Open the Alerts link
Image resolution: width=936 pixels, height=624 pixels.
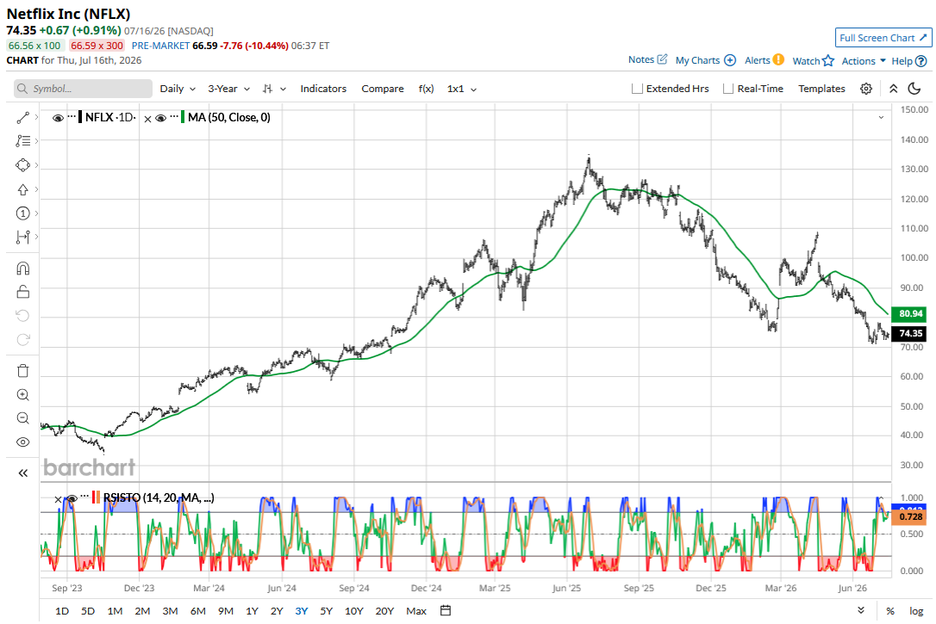tap(757, 60)
